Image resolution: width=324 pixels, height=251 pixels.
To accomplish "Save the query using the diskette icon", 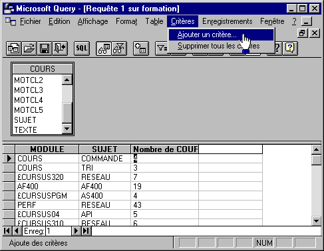I will [45, 48].
